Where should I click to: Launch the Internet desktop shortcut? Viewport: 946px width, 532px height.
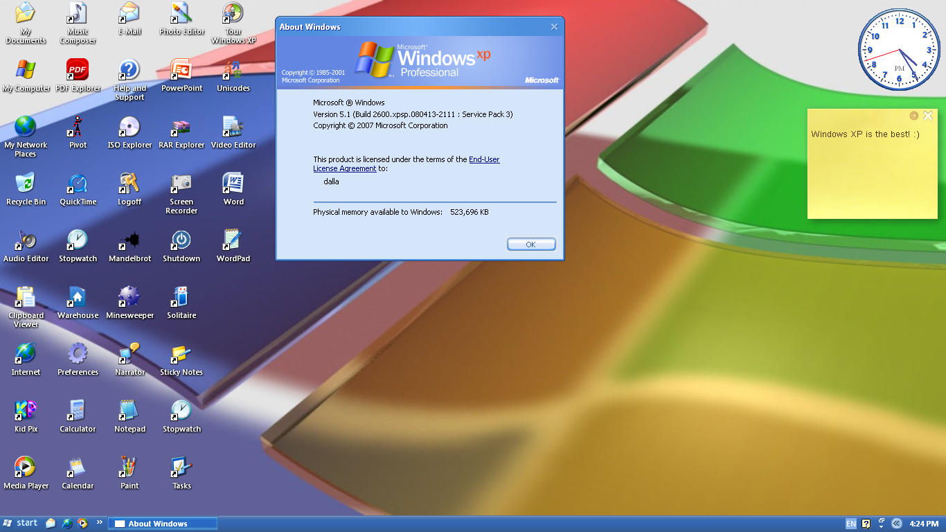[x=26, y=359]
